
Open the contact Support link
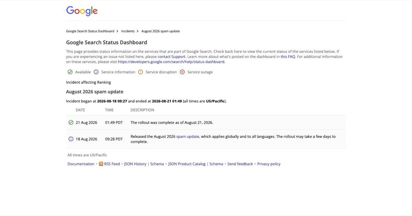(x=172, y=56)
